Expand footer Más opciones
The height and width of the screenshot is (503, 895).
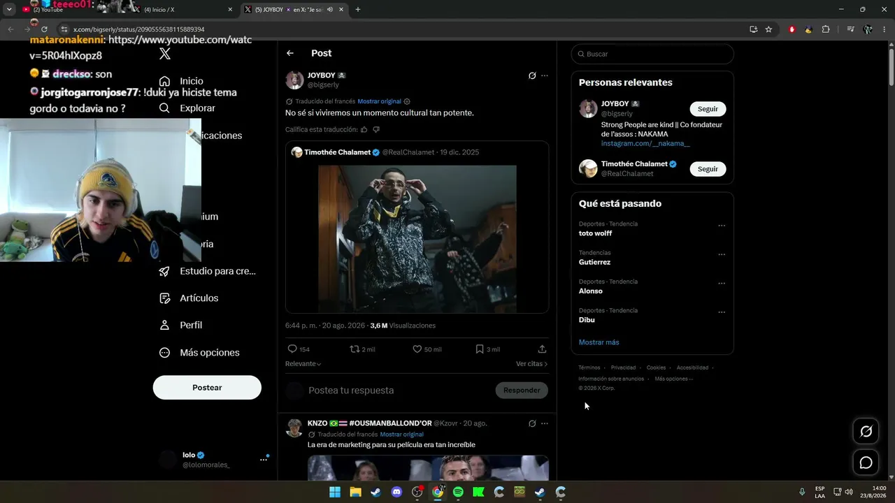pos(674,379)
